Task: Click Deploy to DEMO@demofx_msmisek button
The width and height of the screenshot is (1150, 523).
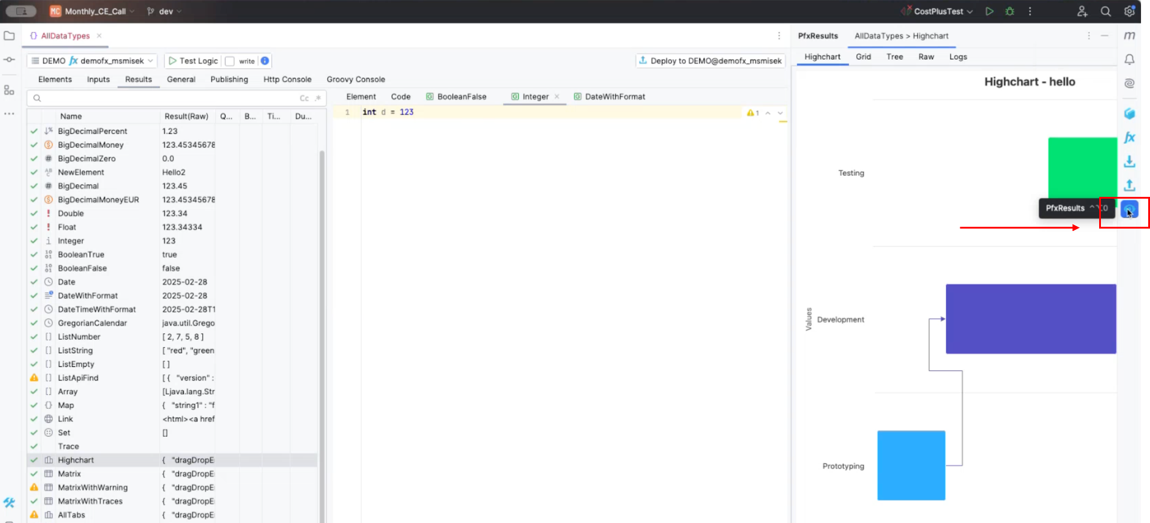Action: [710, 61]
